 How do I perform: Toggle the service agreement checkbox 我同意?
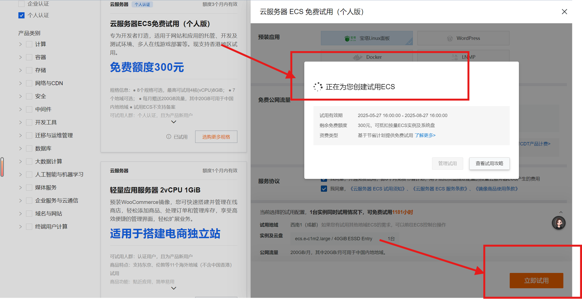tap(324, 189)
